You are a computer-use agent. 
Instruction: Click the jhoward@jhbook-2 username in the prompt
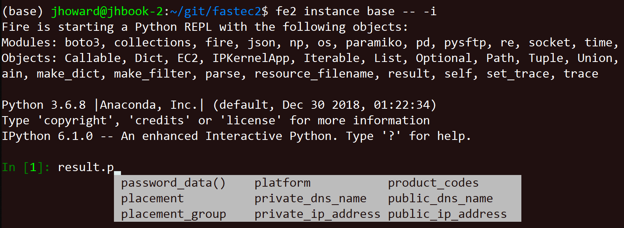[107, 11]
